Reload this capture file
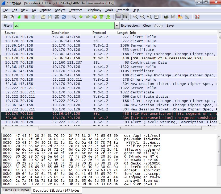Screen dimensions: 221x194 tap(64, 17)
